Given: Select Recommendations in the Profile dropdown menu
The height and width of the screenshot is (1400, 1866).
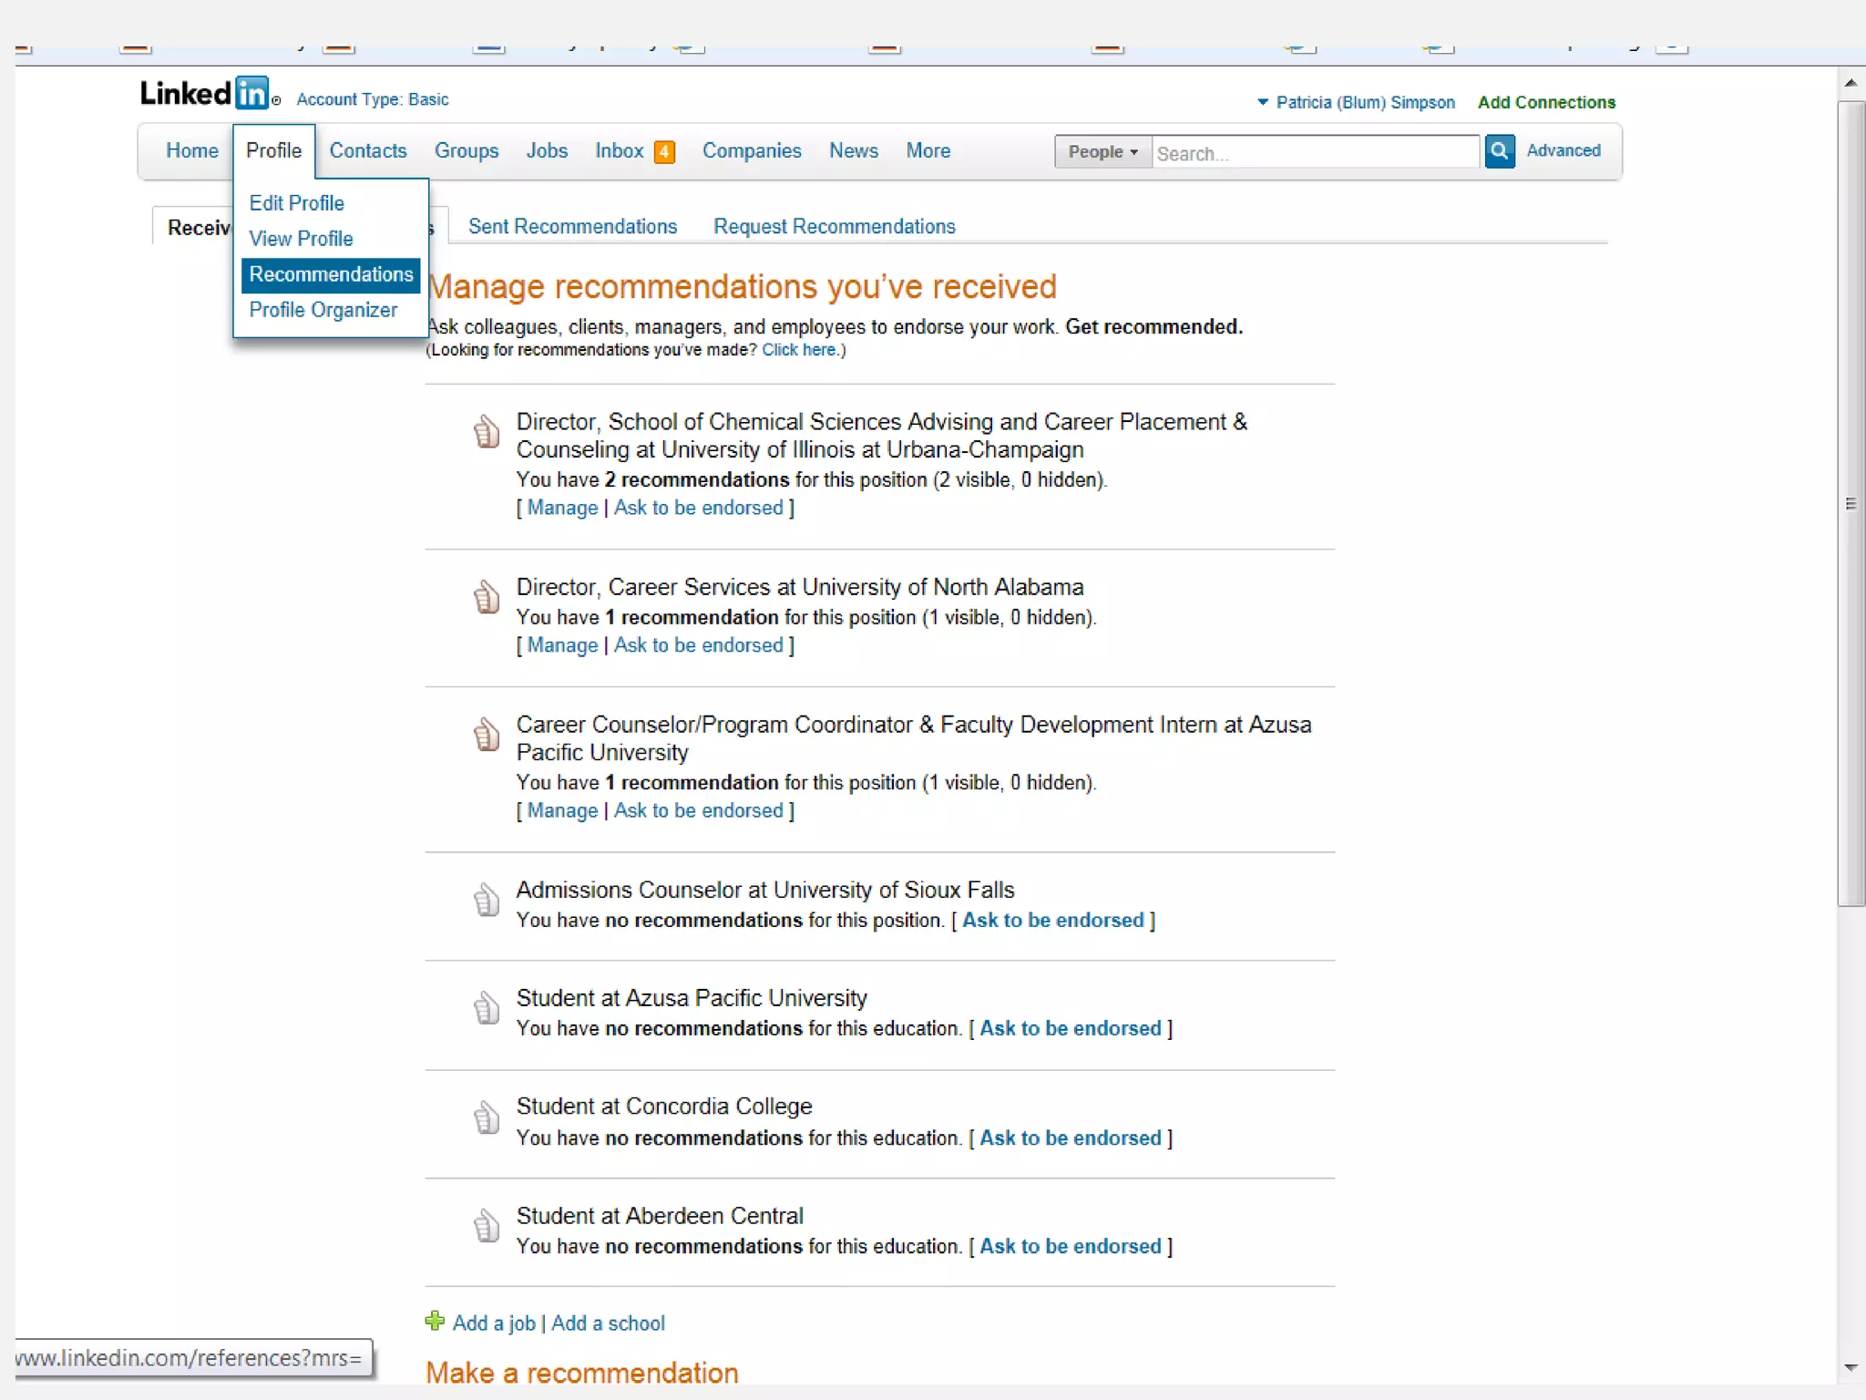Looking at the screenshot, I should click(x=331, y=274).
